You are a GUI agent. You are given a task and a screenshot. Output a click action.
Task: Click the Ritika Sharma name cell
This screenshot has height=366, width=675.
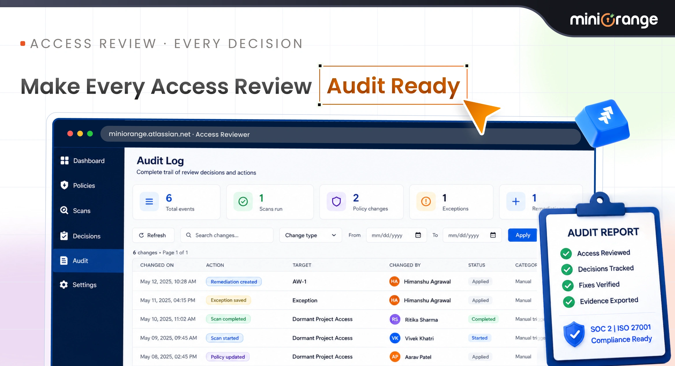point(421,320)
